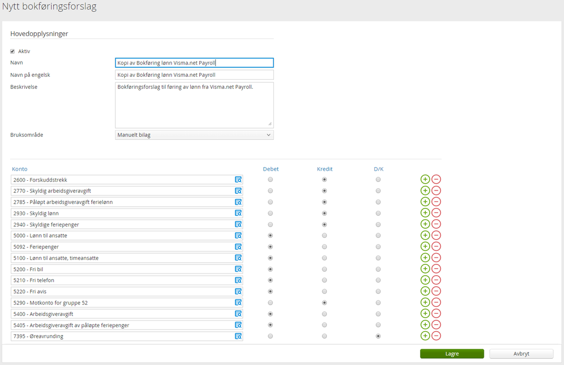Add a row after 5000 - Lønn til ansatte
This screenshot has width=564, height=365.
pos(425,235)
